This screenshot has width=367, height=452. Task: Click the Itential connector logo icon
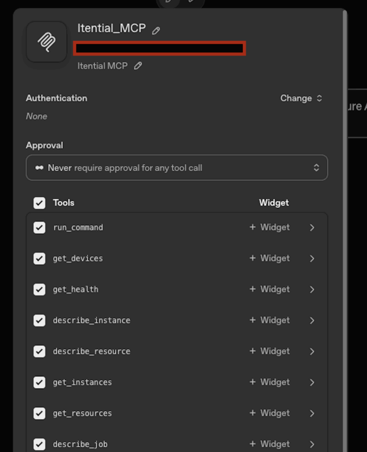(x=46, y=41)
